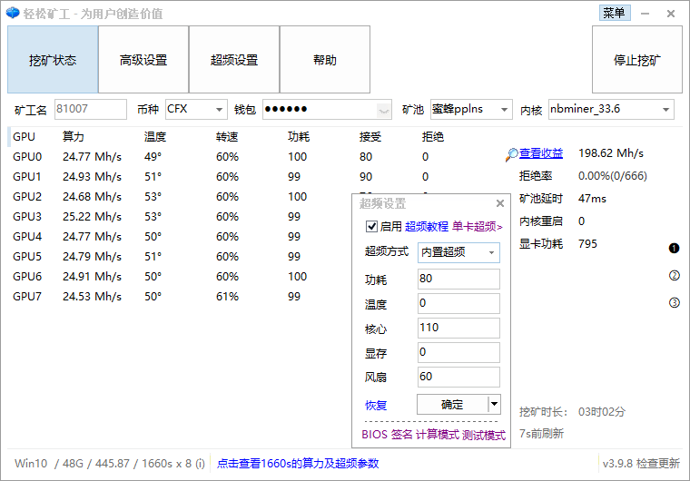Close the 超频设置 popup panel
Image resolution: width=690 pixels, height=481 pixels.
point(499,204)
